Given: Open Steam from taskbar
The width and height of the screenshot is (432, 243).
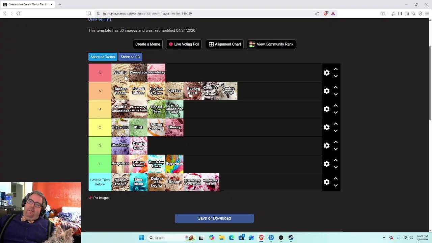Looking at the screenshot, I should [x=291, y=238].
